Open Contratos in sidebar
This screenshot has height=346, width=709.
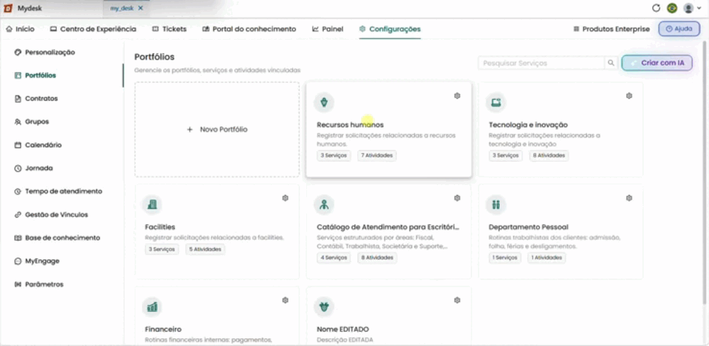[36, 99]
